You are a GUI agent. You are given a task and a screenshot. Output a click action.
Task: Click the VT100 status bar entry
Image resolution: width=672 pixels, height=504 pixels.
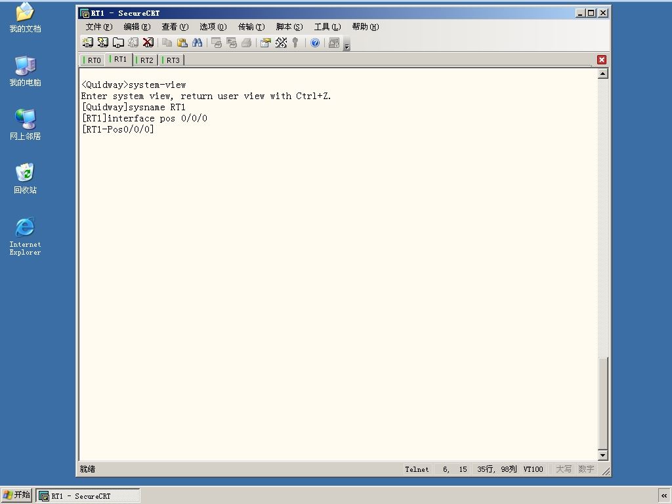pyautogui.click(x=533, y=469)
